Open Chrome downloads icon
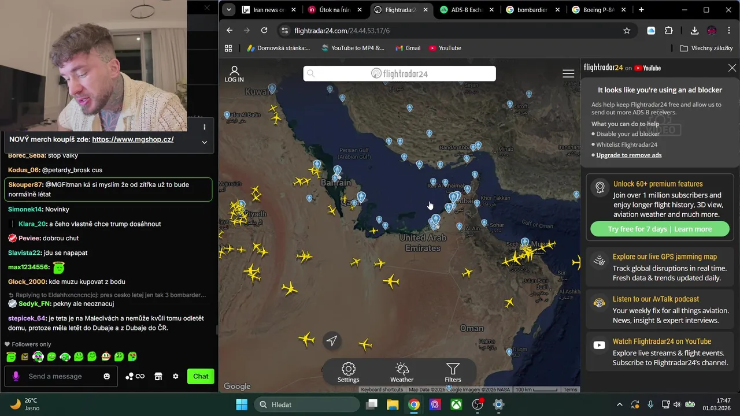This screenshot has height=416, width=740. pyautogui.click(x=694, y=31)
